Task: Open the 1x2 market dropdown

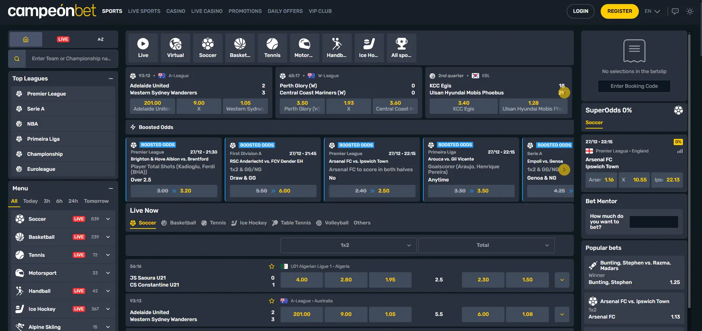Action: [x=348, y=245]
